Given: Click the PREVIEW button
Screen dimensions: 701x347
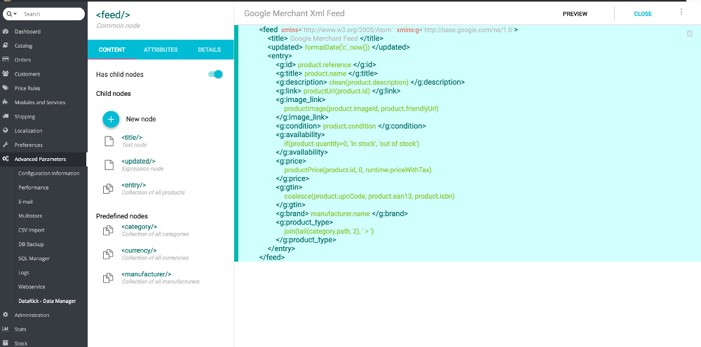Looking at the screenshot, I should [x=575, y=14].
